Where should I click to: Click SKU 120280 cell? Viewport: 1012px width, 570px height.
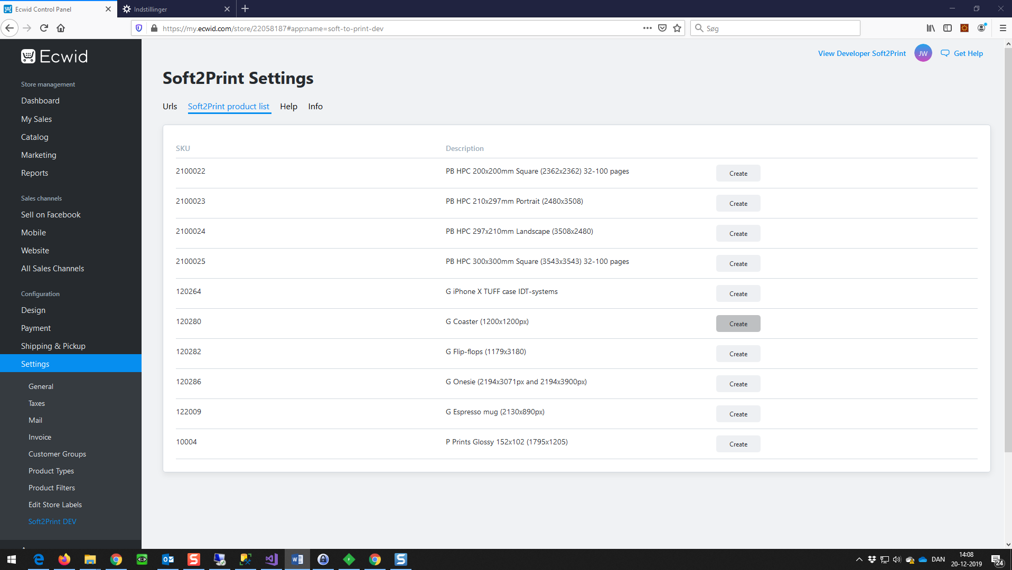coord(189,321)
